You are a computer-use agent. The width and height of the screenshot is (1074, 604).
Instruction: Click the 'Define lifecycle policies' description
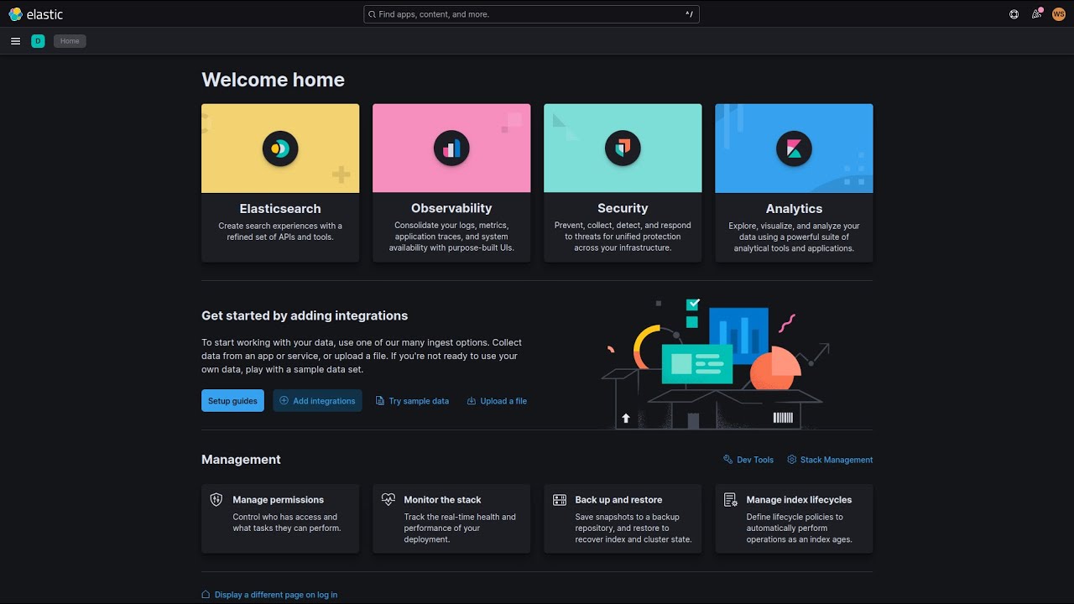coord(799,528)
